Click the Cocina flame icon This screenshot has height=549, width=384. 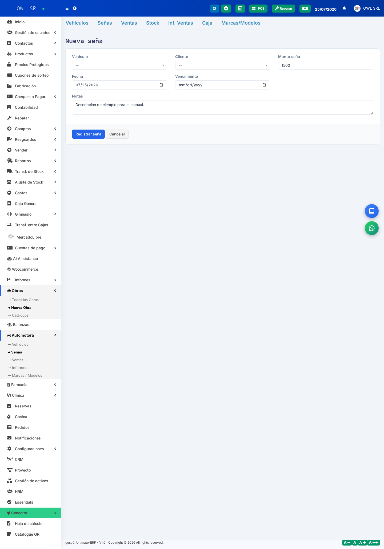tap(9, 417)
